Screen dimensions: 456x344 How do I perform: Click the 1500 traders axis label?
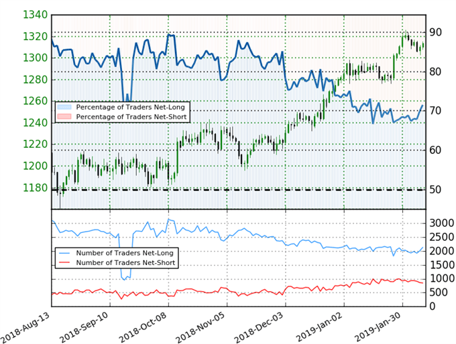(x=442, y=265)
